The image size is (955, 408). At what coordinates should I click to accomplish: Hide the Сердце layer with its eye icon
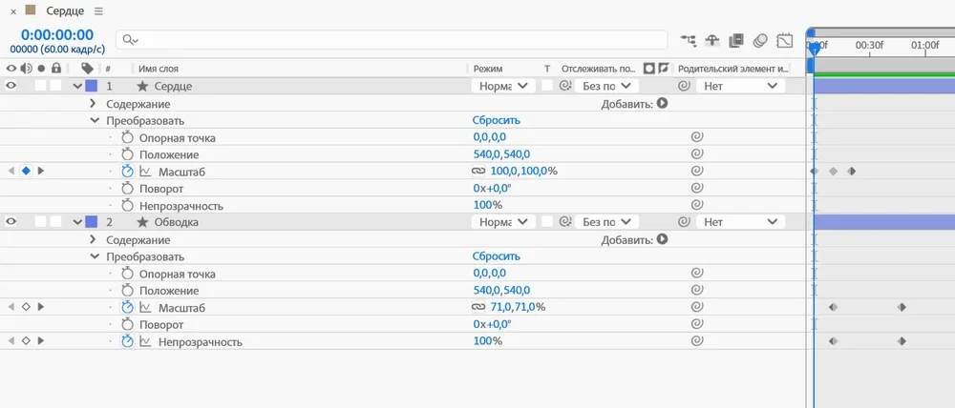point(11,86)
